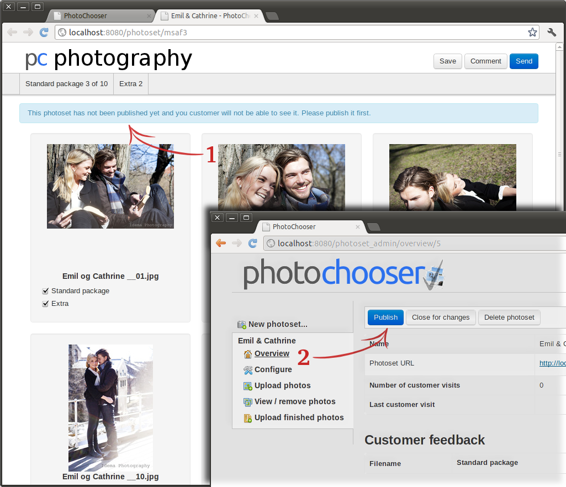Screen dimensions: 566x487
Task: Select the Extra 2 filter tab
Action: 131,84
